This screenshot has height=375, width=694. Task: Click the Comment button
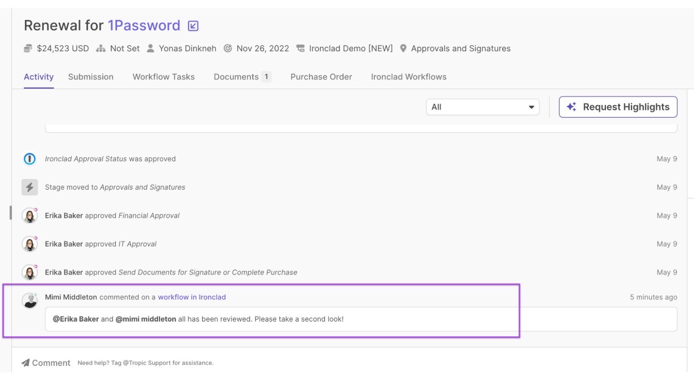tap(46, 363)
